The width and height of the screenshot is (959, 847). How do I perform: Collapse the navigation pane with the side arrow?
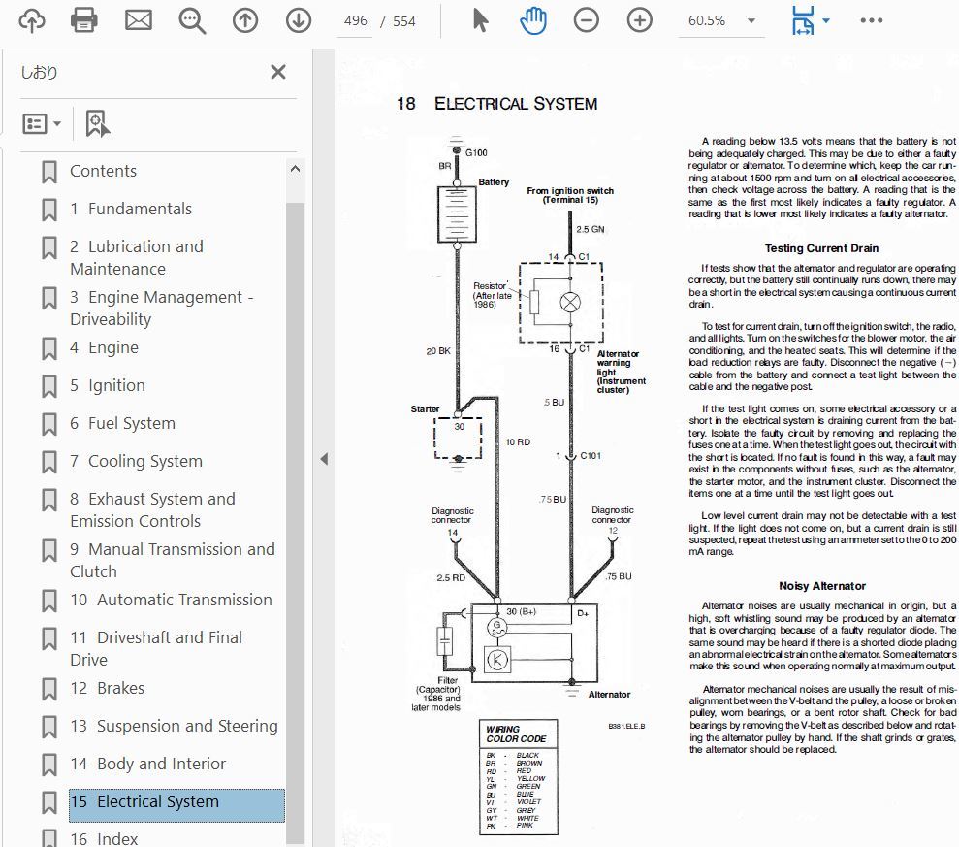point(324,459)
